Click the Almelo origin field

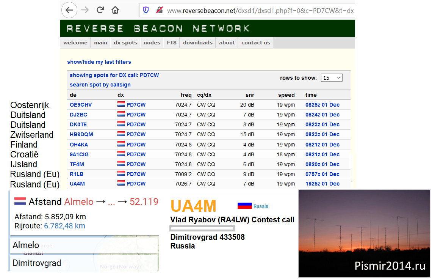coord(84,245)
